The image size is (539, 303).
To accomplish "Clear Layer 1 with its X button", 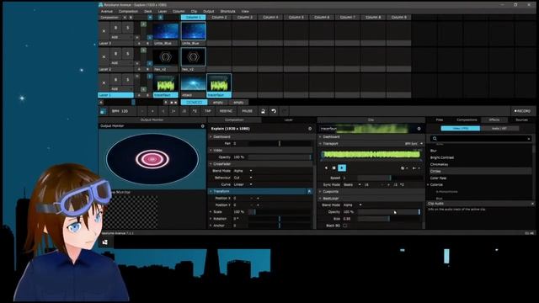I will (x=104, y=82).
